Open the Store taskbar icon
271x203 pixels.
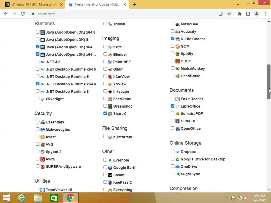54,198
